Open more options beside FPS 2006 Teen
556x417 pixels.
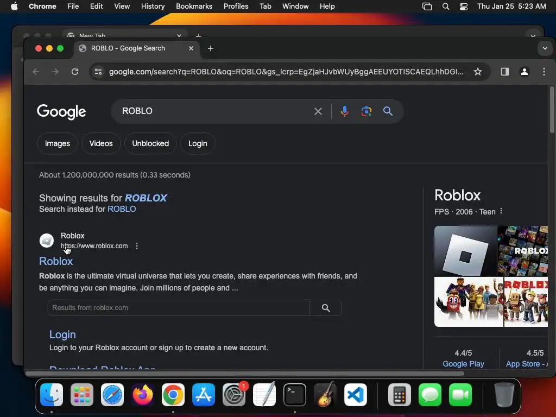point(501,211)
